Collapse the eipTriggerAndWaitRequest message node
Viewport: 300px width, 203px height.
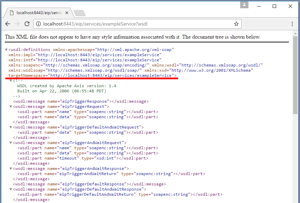(11, 143)
